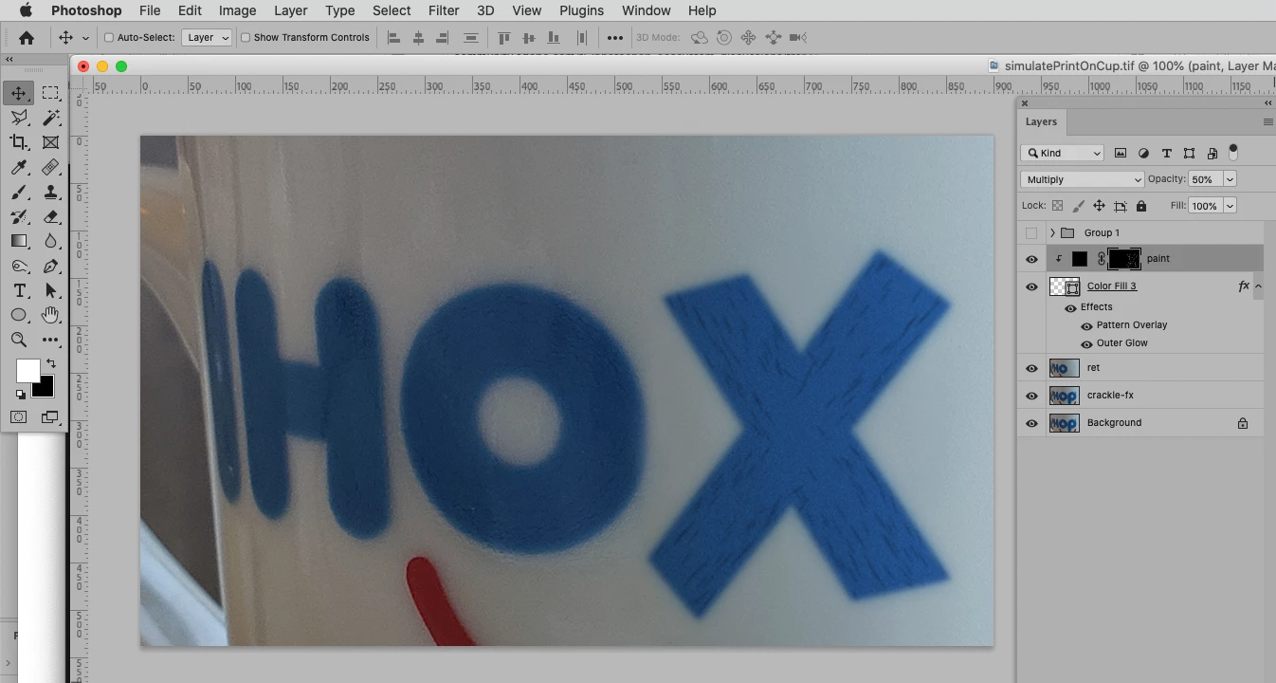Choose the Path Selection arrow tool
This screenshot has width=1276, height=683.
[50, 290]
